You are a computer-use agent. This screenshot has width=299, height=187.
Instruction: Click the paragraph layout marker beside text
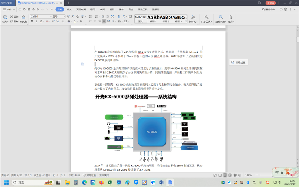click(x=83, y=64)
